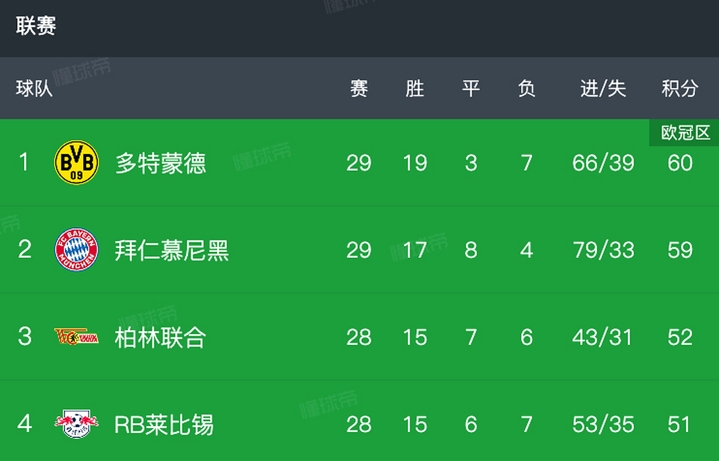Click the 胜 column header

415,89
